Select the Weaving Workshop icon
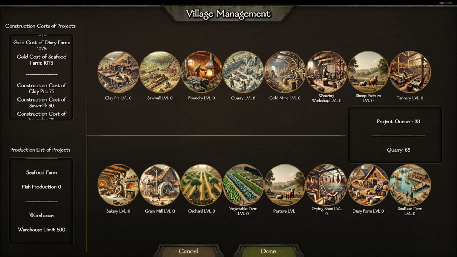 click(326, 72)
